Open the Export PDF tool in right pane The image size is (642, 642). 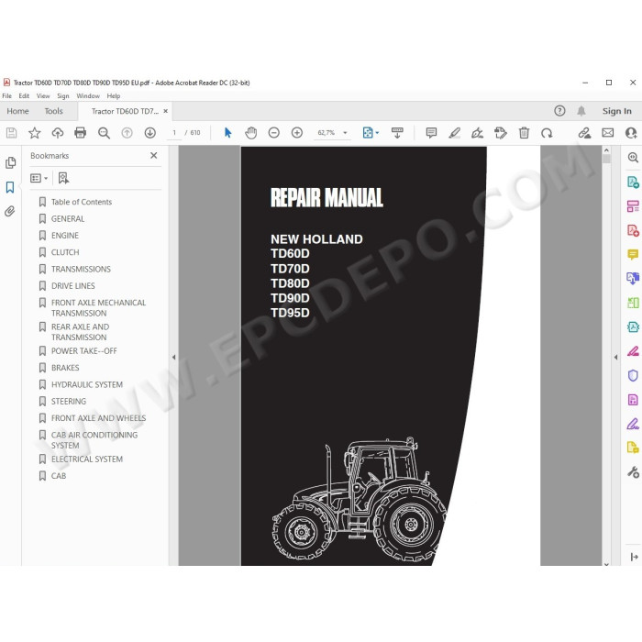point(633,183)
